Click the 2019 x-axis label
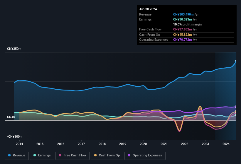 123,144
